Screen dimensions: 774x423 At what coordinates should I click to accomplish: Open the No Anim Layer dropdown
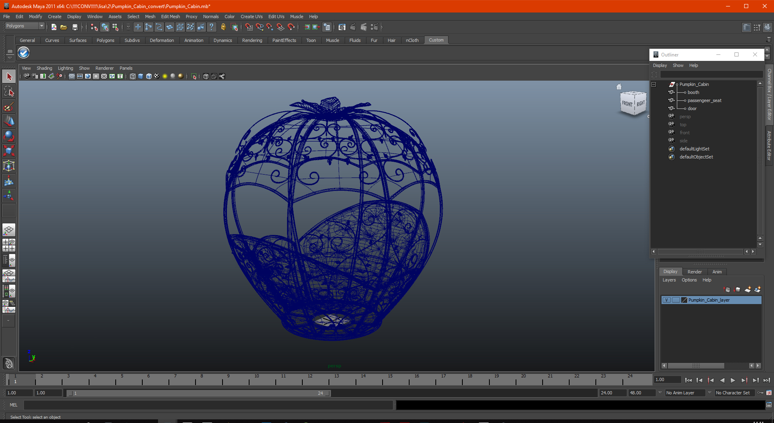coord(685,393)
